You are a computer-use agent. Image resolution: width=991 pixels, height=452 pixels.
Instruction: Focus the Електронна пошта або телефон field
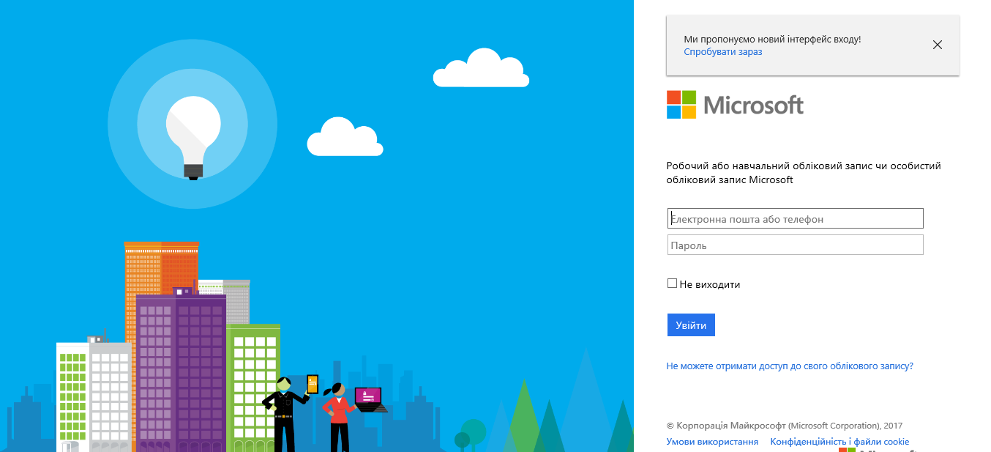point(796,218)
